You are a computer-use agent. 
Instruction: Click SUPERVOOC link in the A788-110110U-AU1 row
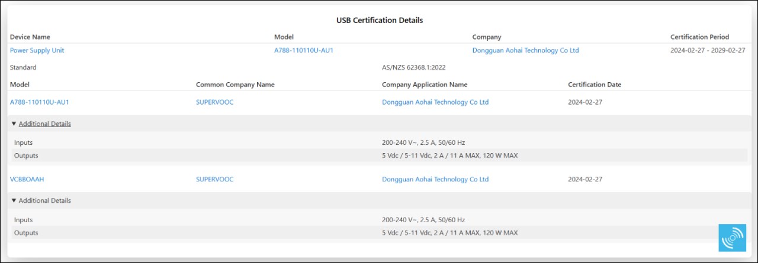[214, 102]
